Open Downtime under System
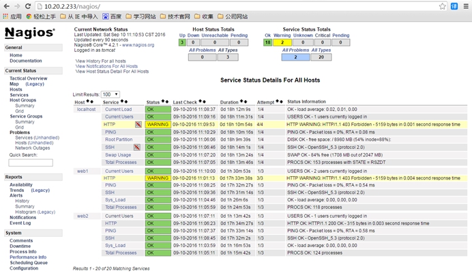The image size is (472, 277). coord(20,246)
